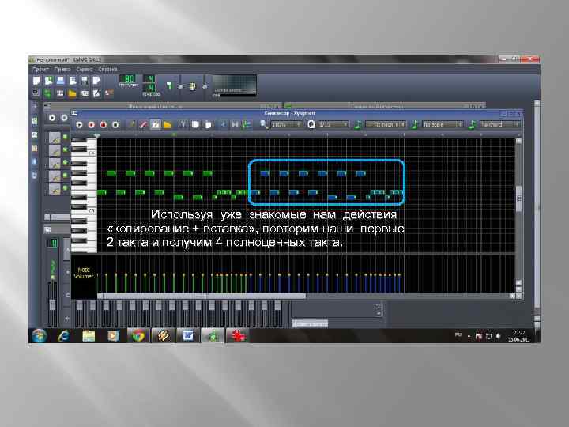Toggle after-stop behavior green icon in piano roll
This screenshot has height=427, width=569.
pyautogui.click(x=247, y=125)
